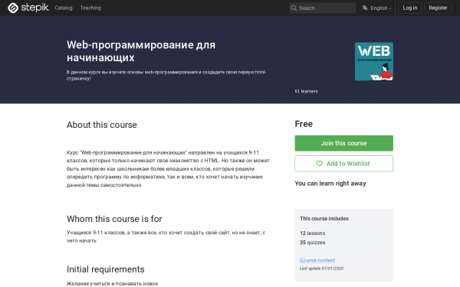Add course to Wishlist
The image size is (460, 287).
(x=343, y=164)
